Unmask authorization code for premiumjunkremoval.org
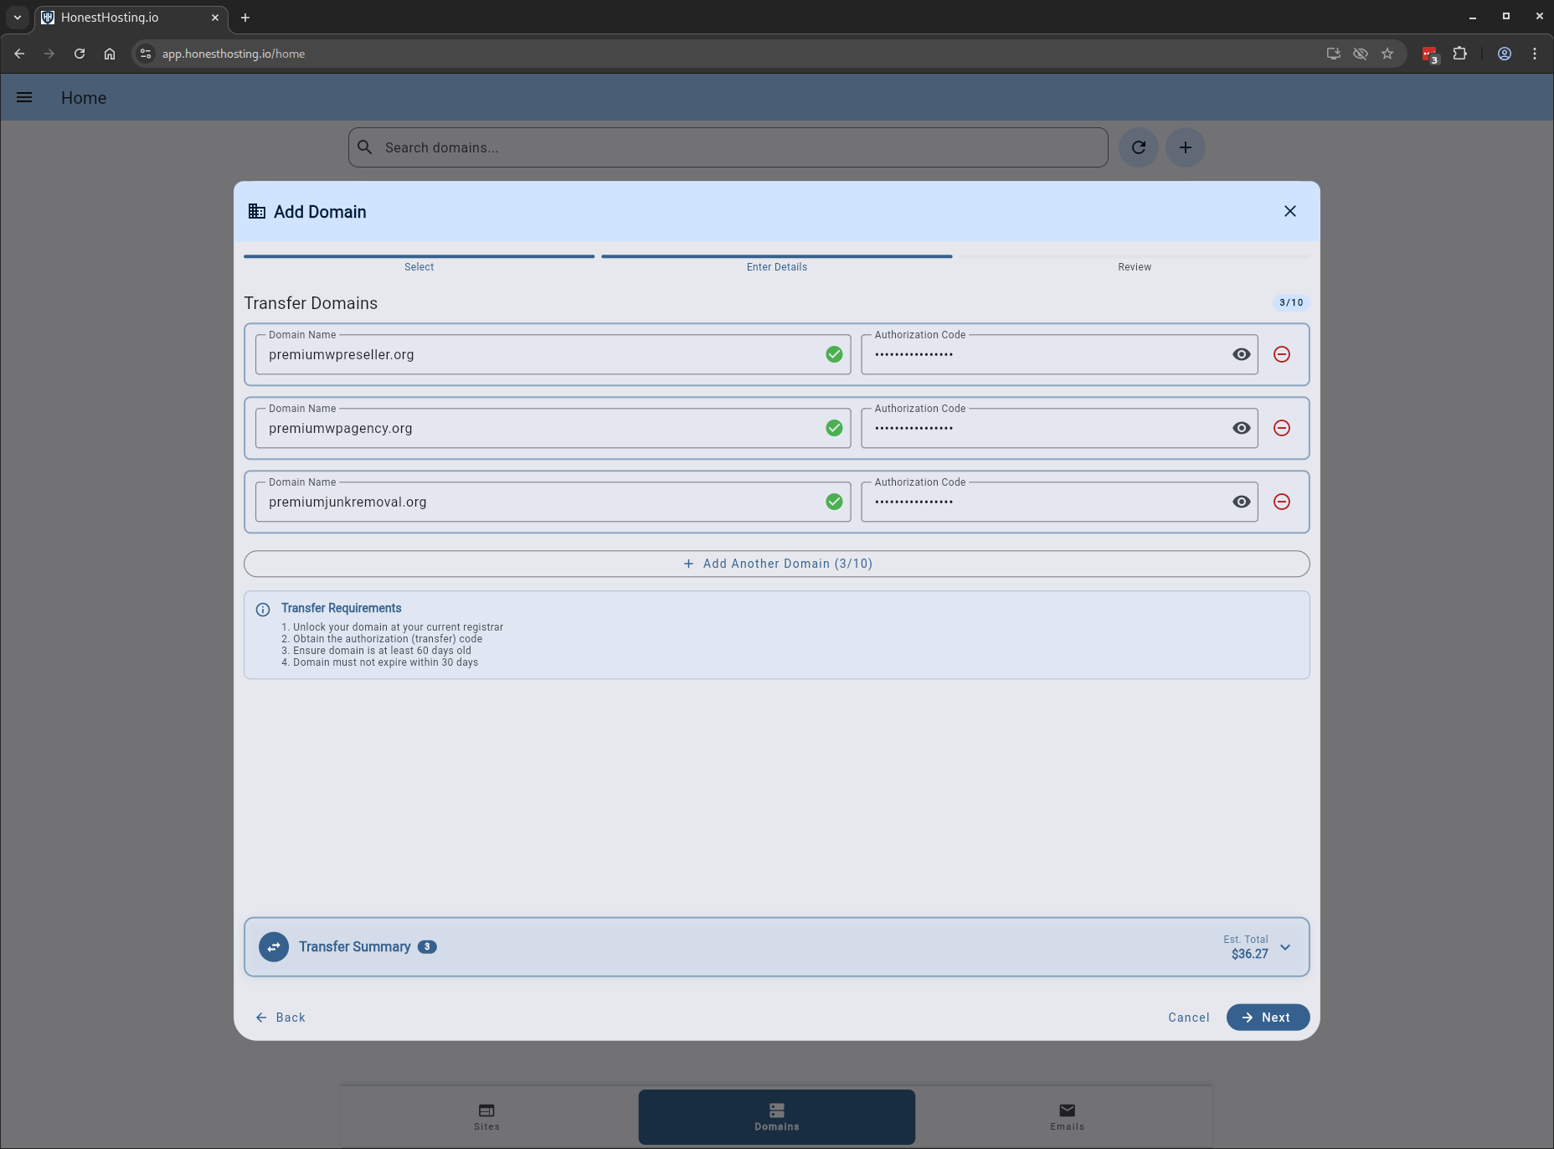The image size is (1554, 1149). [x=1241, y=502]
